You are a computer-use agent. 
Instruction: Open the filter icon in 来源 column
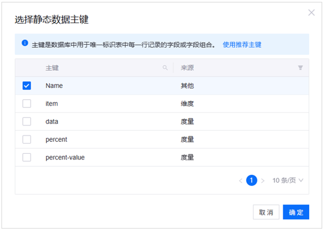pos(300,68)
